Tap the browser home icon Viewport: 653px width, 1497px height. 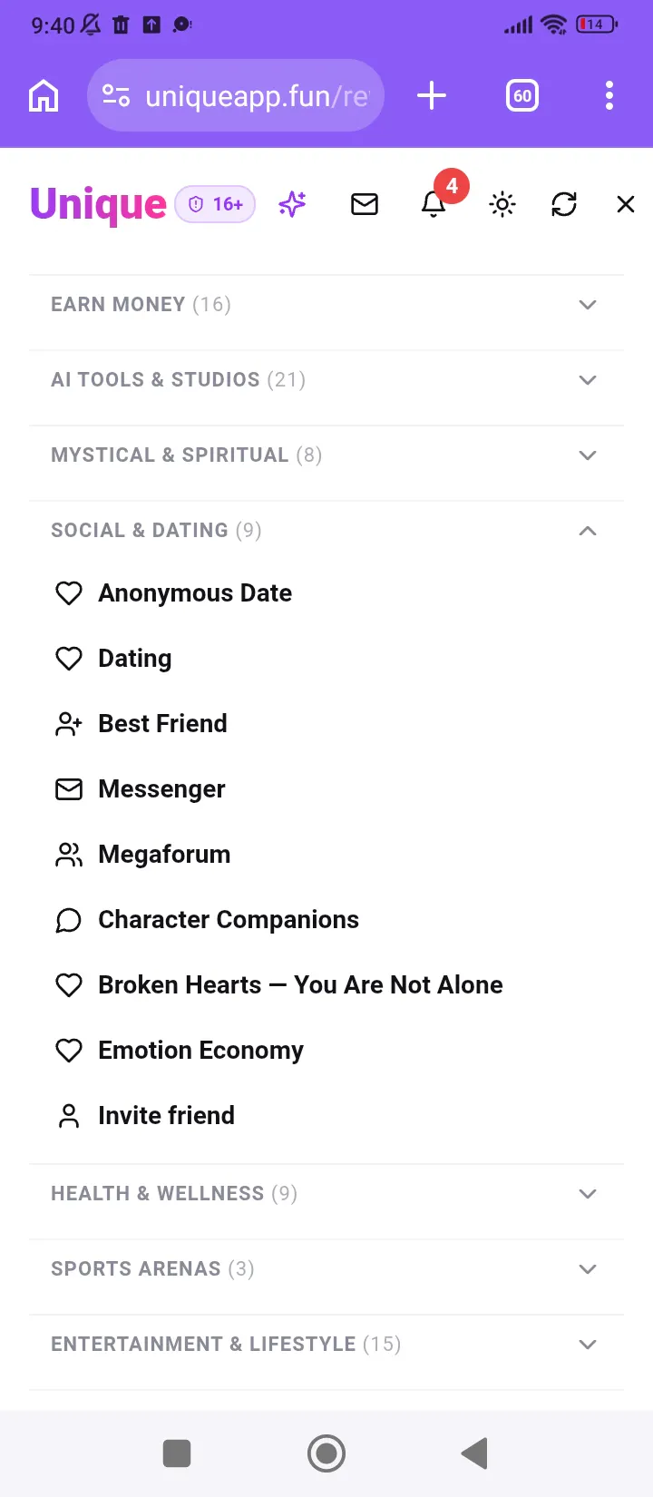44,95
